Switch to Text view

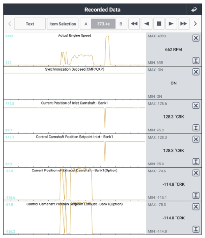tap(30, 24)
